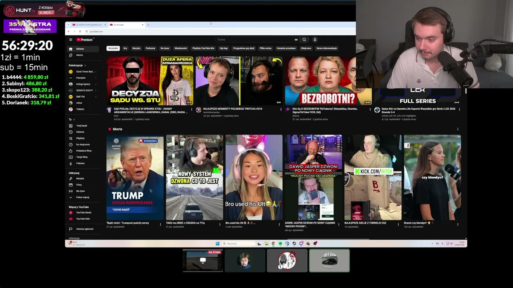Open more options for the BEZROBOTNI video
The height and width of the screenshot is (288, 513).
[370, 109]
